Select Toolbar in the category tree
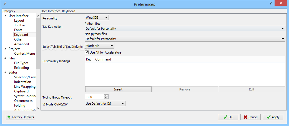The height and width of the screenshot is (126, 289). click(19, 25)
